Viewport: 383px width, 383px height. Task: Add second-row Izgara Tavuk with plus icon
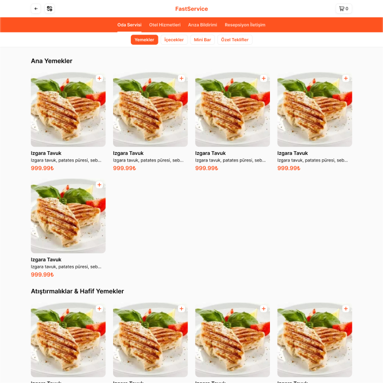99,185
